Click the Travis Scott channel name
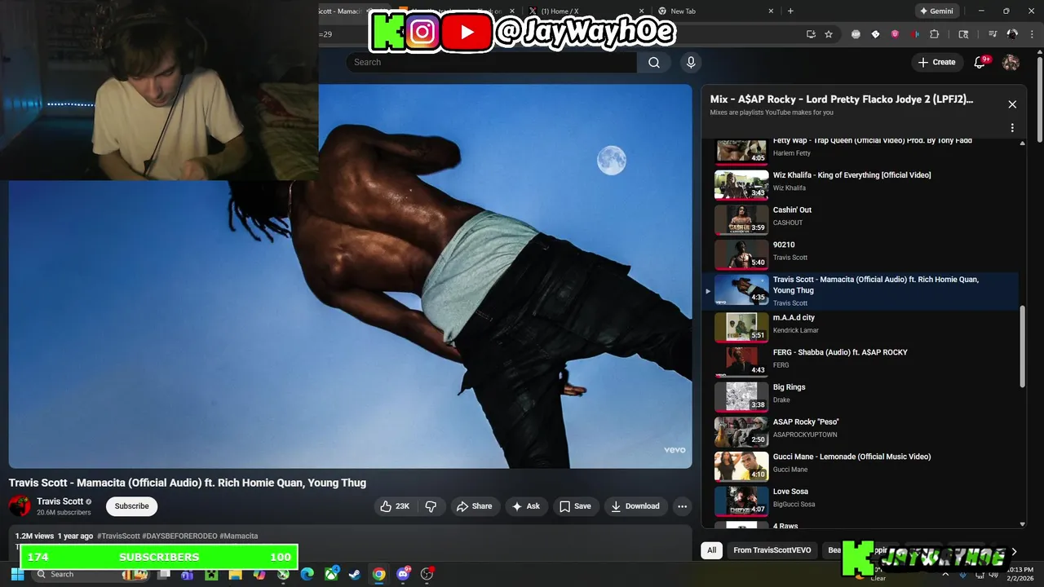The image size is (1044, 587). click(60, 501)
